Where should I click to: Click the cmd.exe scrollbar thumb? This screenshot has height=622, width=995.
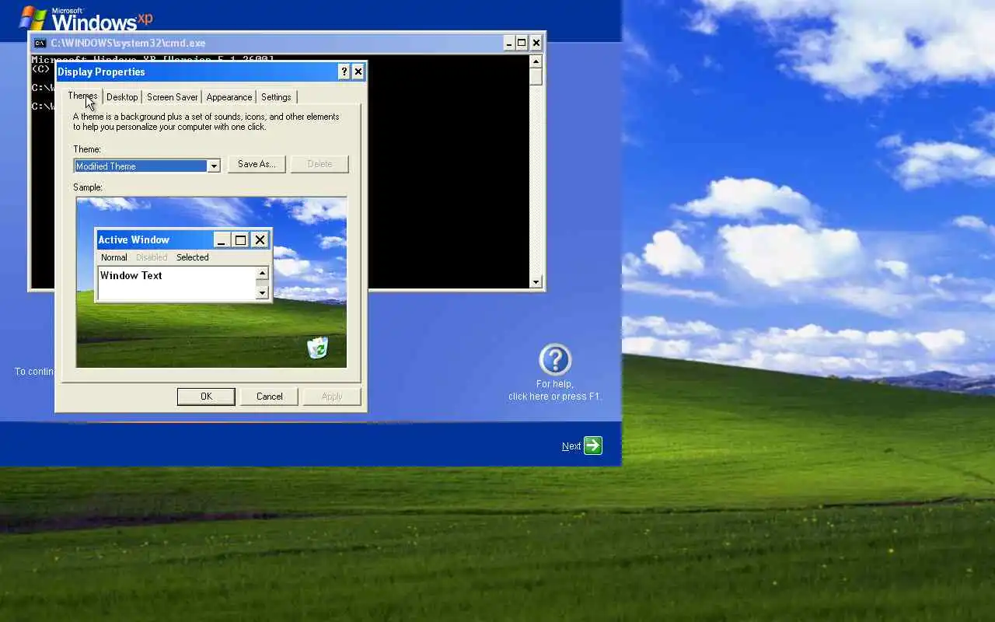point(536,77)
